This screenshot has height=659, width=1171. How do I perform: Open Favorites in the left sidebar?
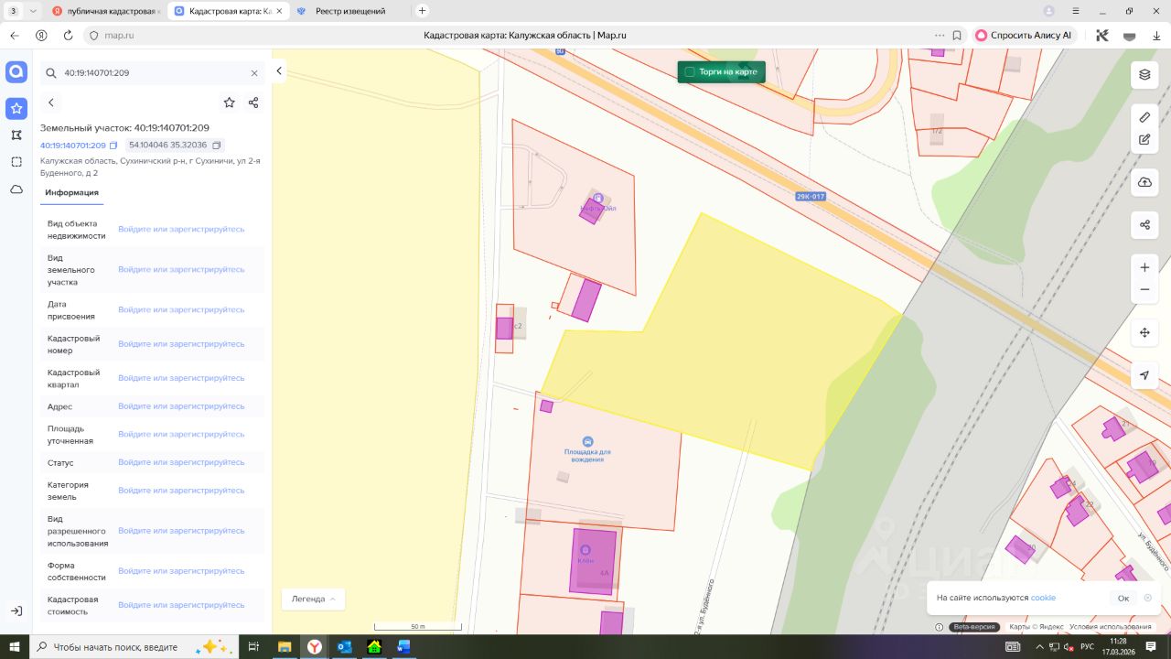[16, 109]
